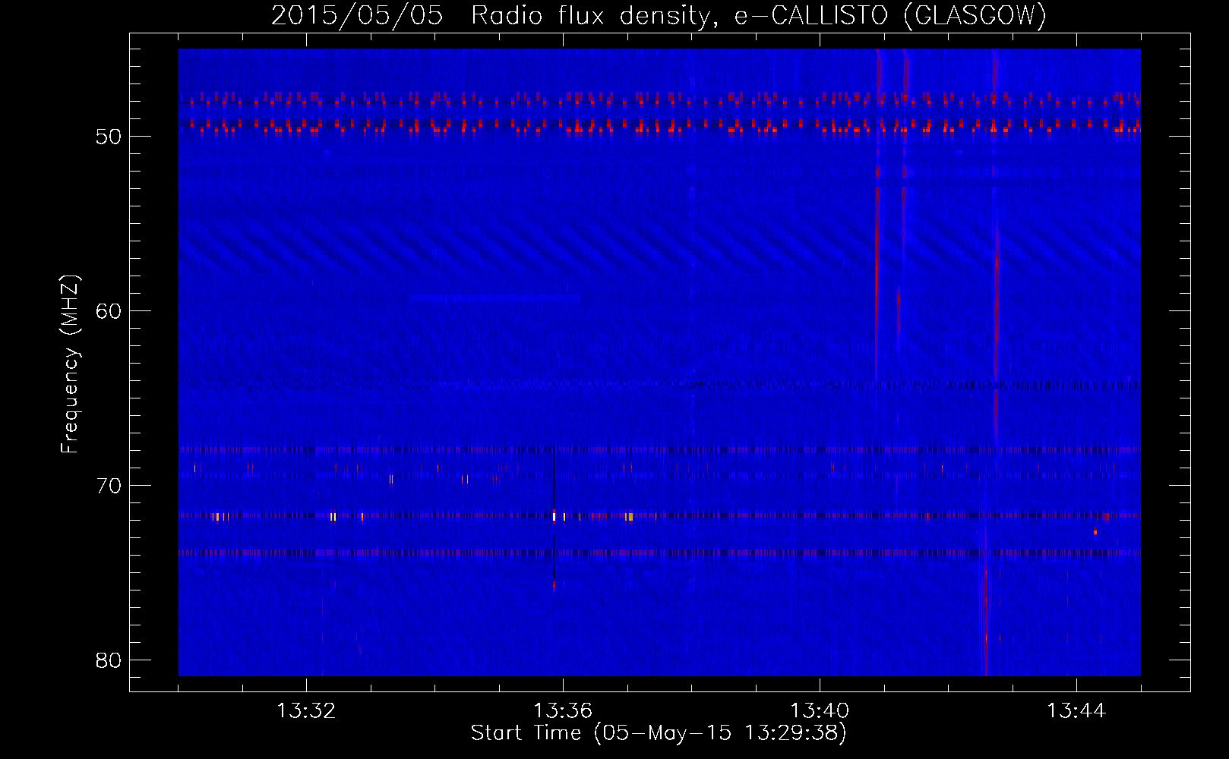The image size is (1229, 759).
Task: Click the small red dot near 13:44
Action: [1095, 532]
